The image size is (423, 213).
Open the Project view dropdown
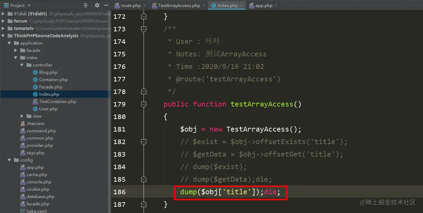tap(17, 5)
